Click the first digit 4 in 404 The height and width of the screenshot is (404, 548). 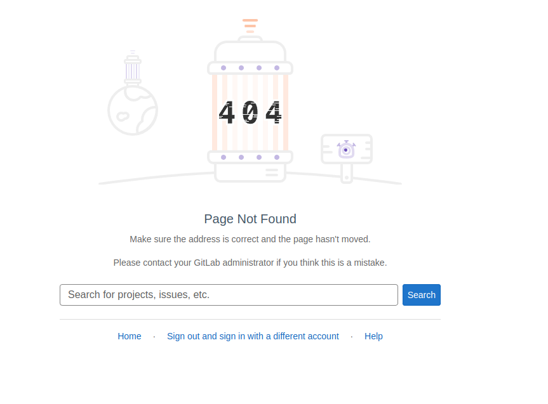tap(227, 113)
